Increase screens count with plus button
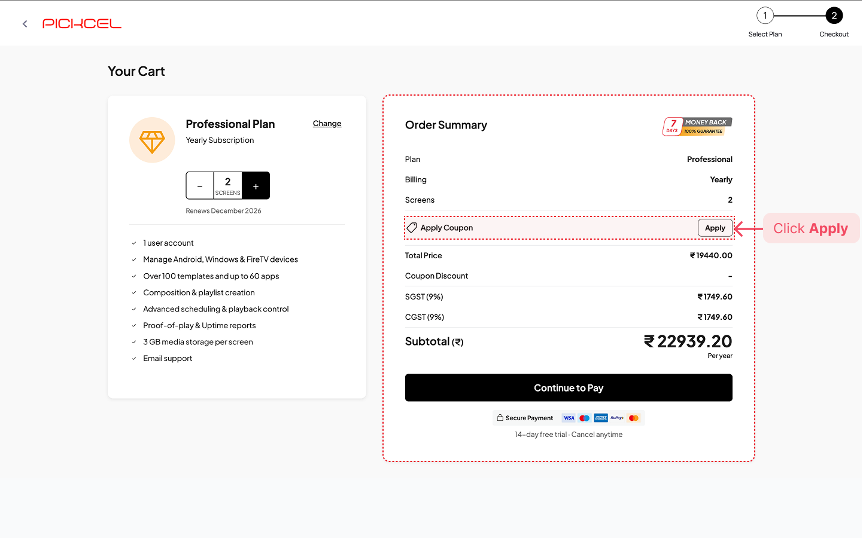 tap(256, 186)
